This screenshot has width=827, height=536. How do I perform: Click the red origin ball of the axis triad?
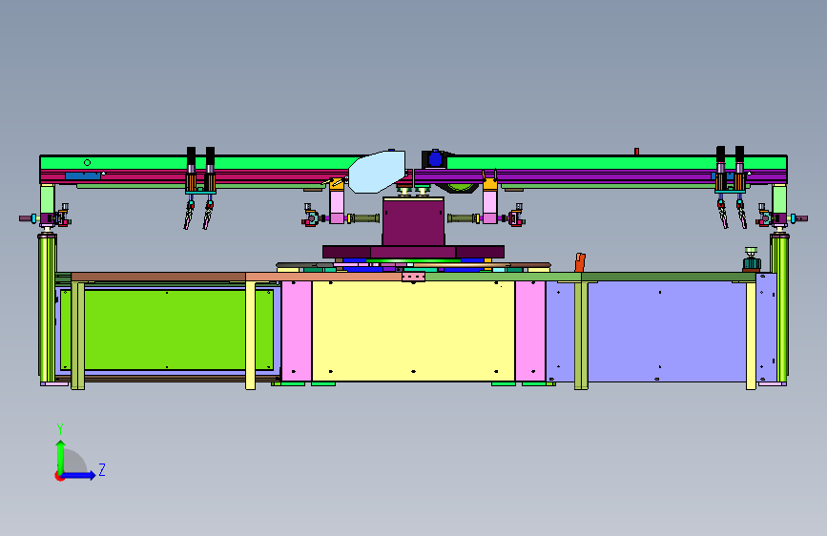(59, 476)
